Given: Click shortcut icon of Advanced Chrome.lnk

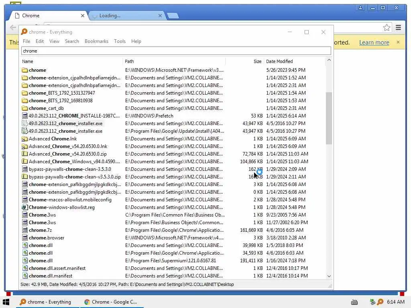Looking at the screenshot, I should 25,138.
